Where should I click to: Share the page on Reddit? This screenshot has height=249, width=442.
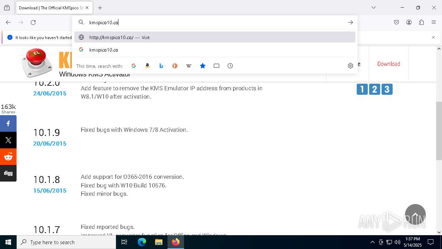[x=8, y=157]
